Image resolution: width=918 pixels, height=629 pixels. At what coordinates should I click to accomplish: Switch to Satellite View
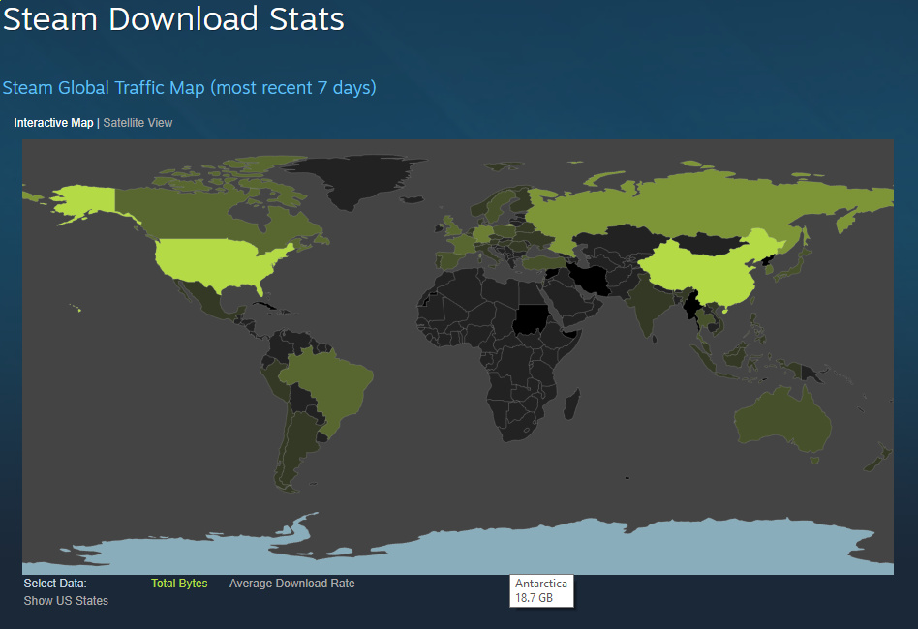pos(138,123)
